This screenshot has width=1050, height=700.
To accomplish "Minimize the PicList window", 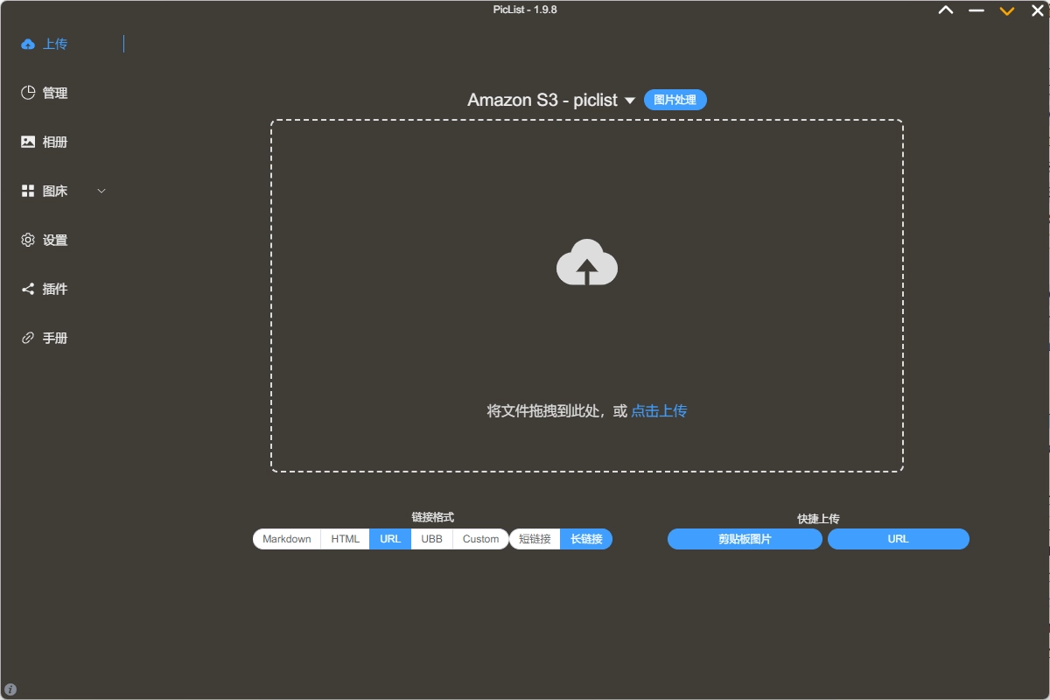I will 976,10.
